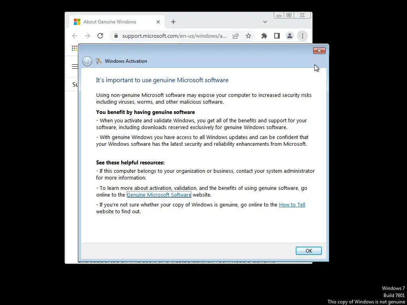
Task: Click the back arrow in Windows Activation dialog
Action: coord(87,61)
